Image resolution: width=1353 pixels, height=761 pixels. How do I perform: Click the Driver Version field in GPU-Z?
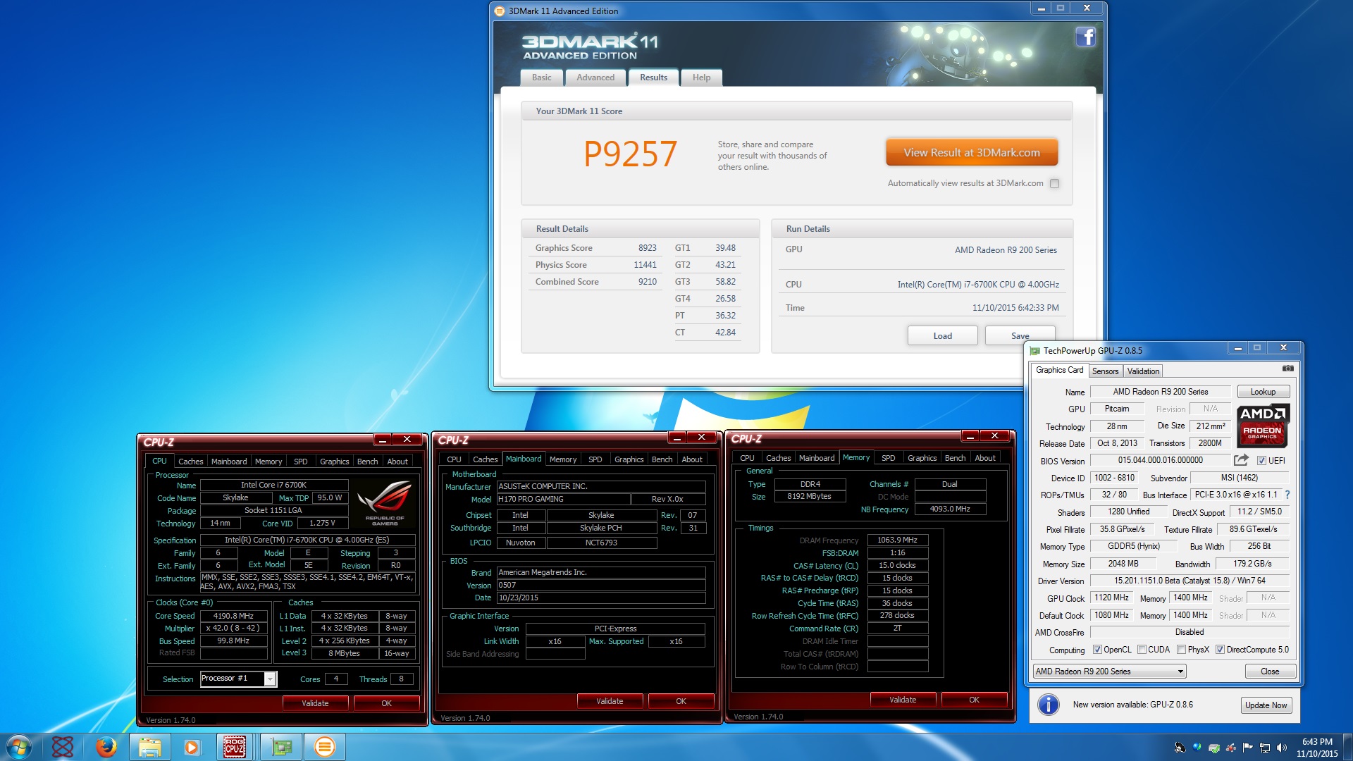[x=1190, y=581]
